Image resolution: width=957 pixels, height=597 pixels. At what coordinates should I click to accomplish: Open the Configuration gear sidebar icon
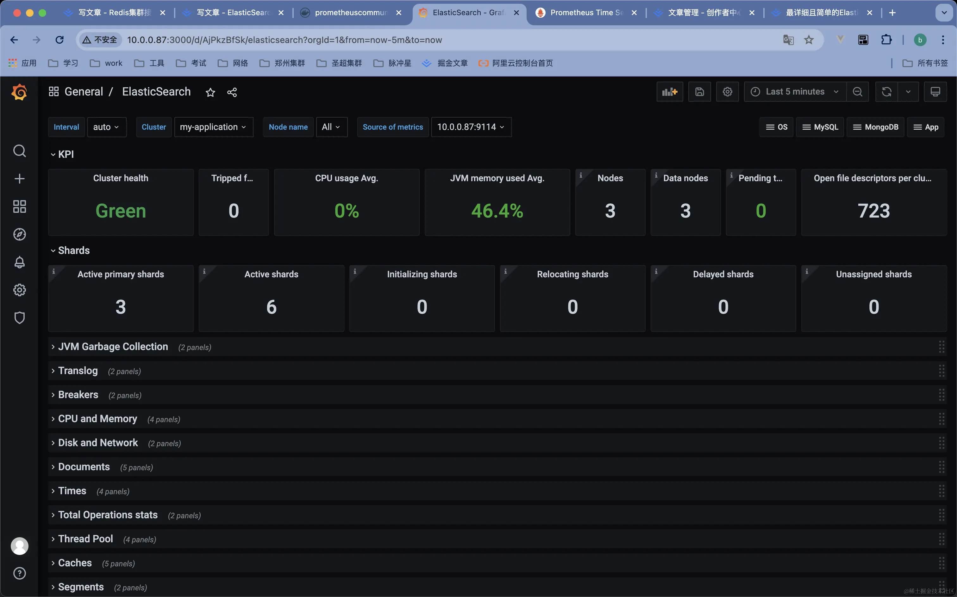tap(19, 290)
